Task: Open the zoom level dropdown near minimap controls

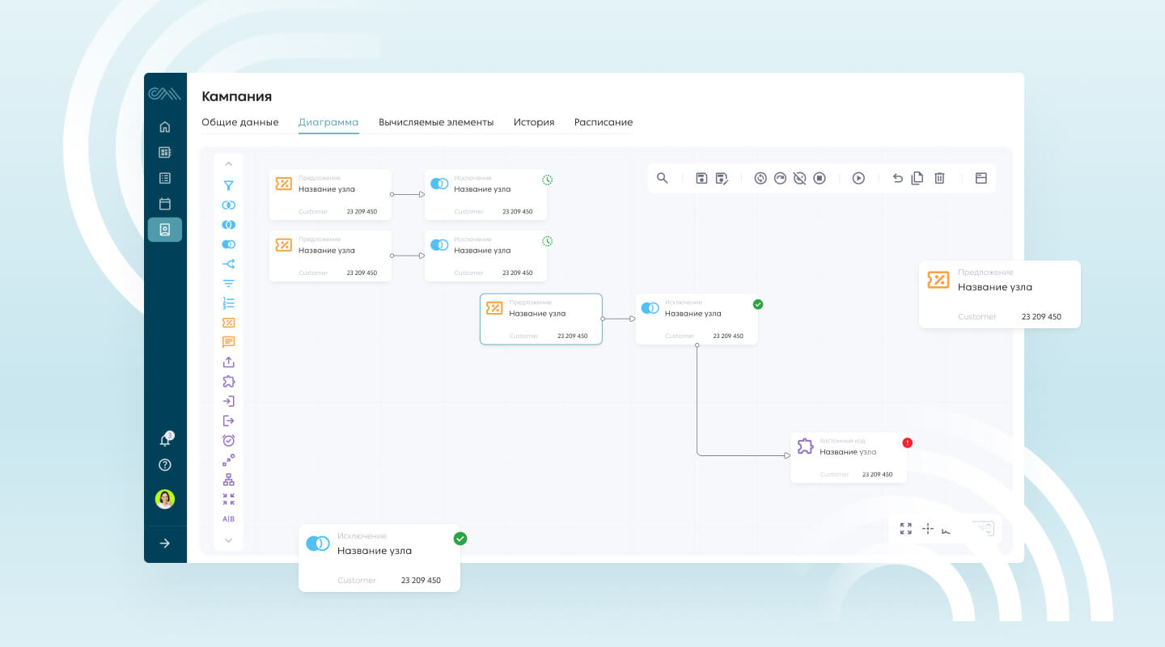Action: point(984,528)
